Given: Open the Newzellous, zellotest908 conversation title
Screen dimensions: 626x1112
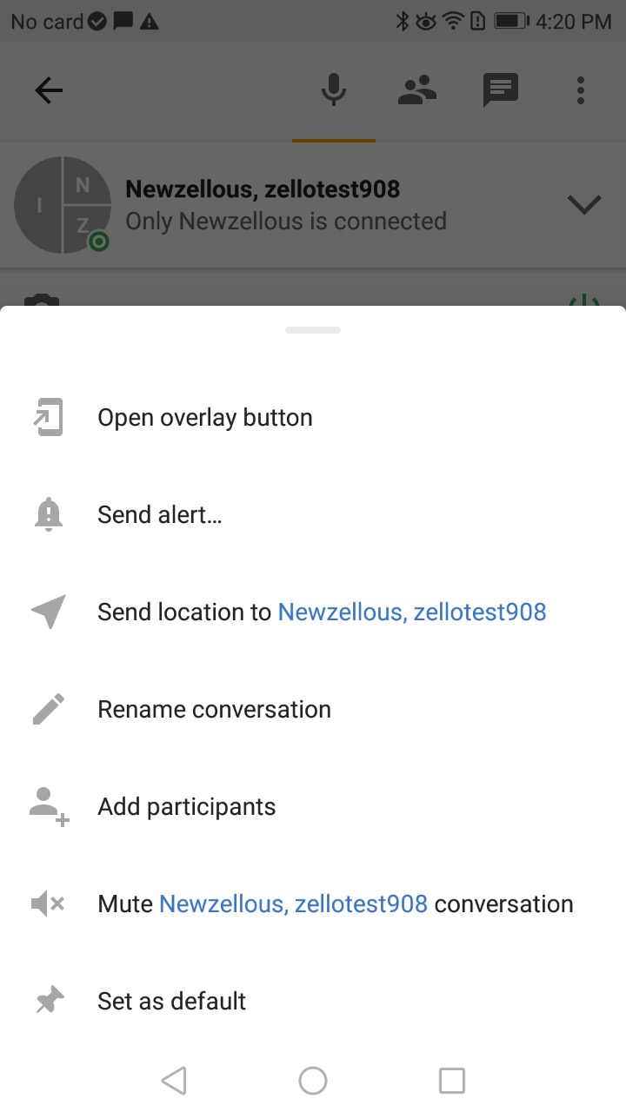Looking at the screenshot, I should point(263,189).
